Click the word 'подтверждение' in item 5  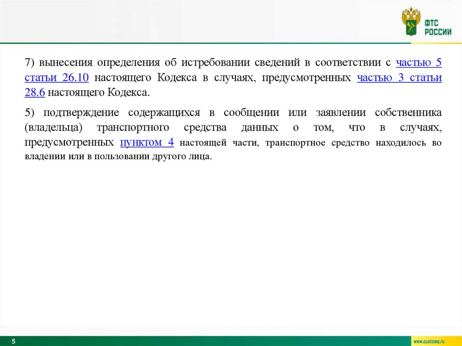(81, 113)
